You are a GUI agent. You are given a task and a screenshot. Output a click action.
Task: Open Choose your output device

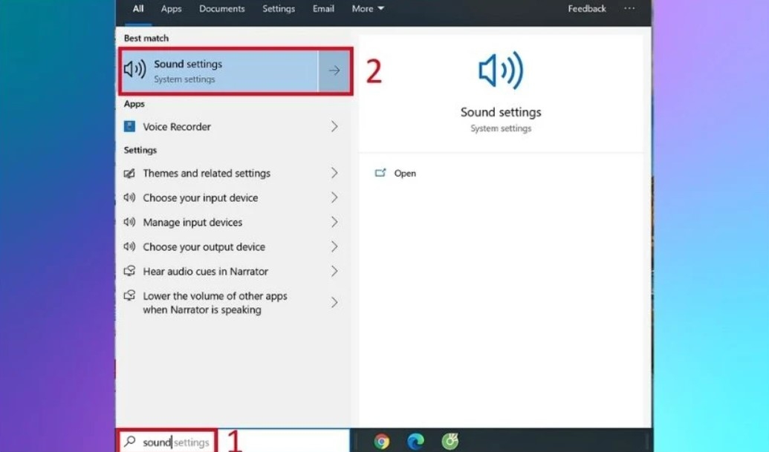coord(233,247)
